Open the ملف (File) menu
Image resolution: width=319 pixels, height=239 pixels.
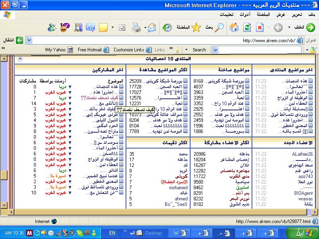click(312, 14)
